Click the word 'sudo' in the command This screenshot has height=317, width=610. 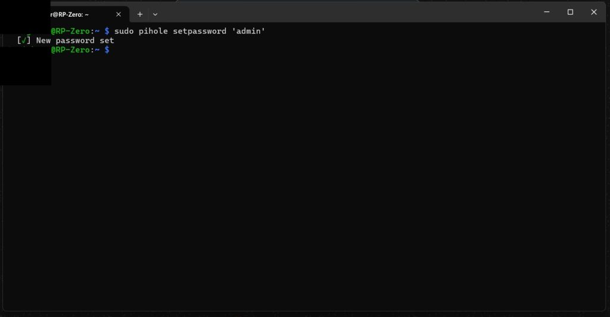point(124,30)
